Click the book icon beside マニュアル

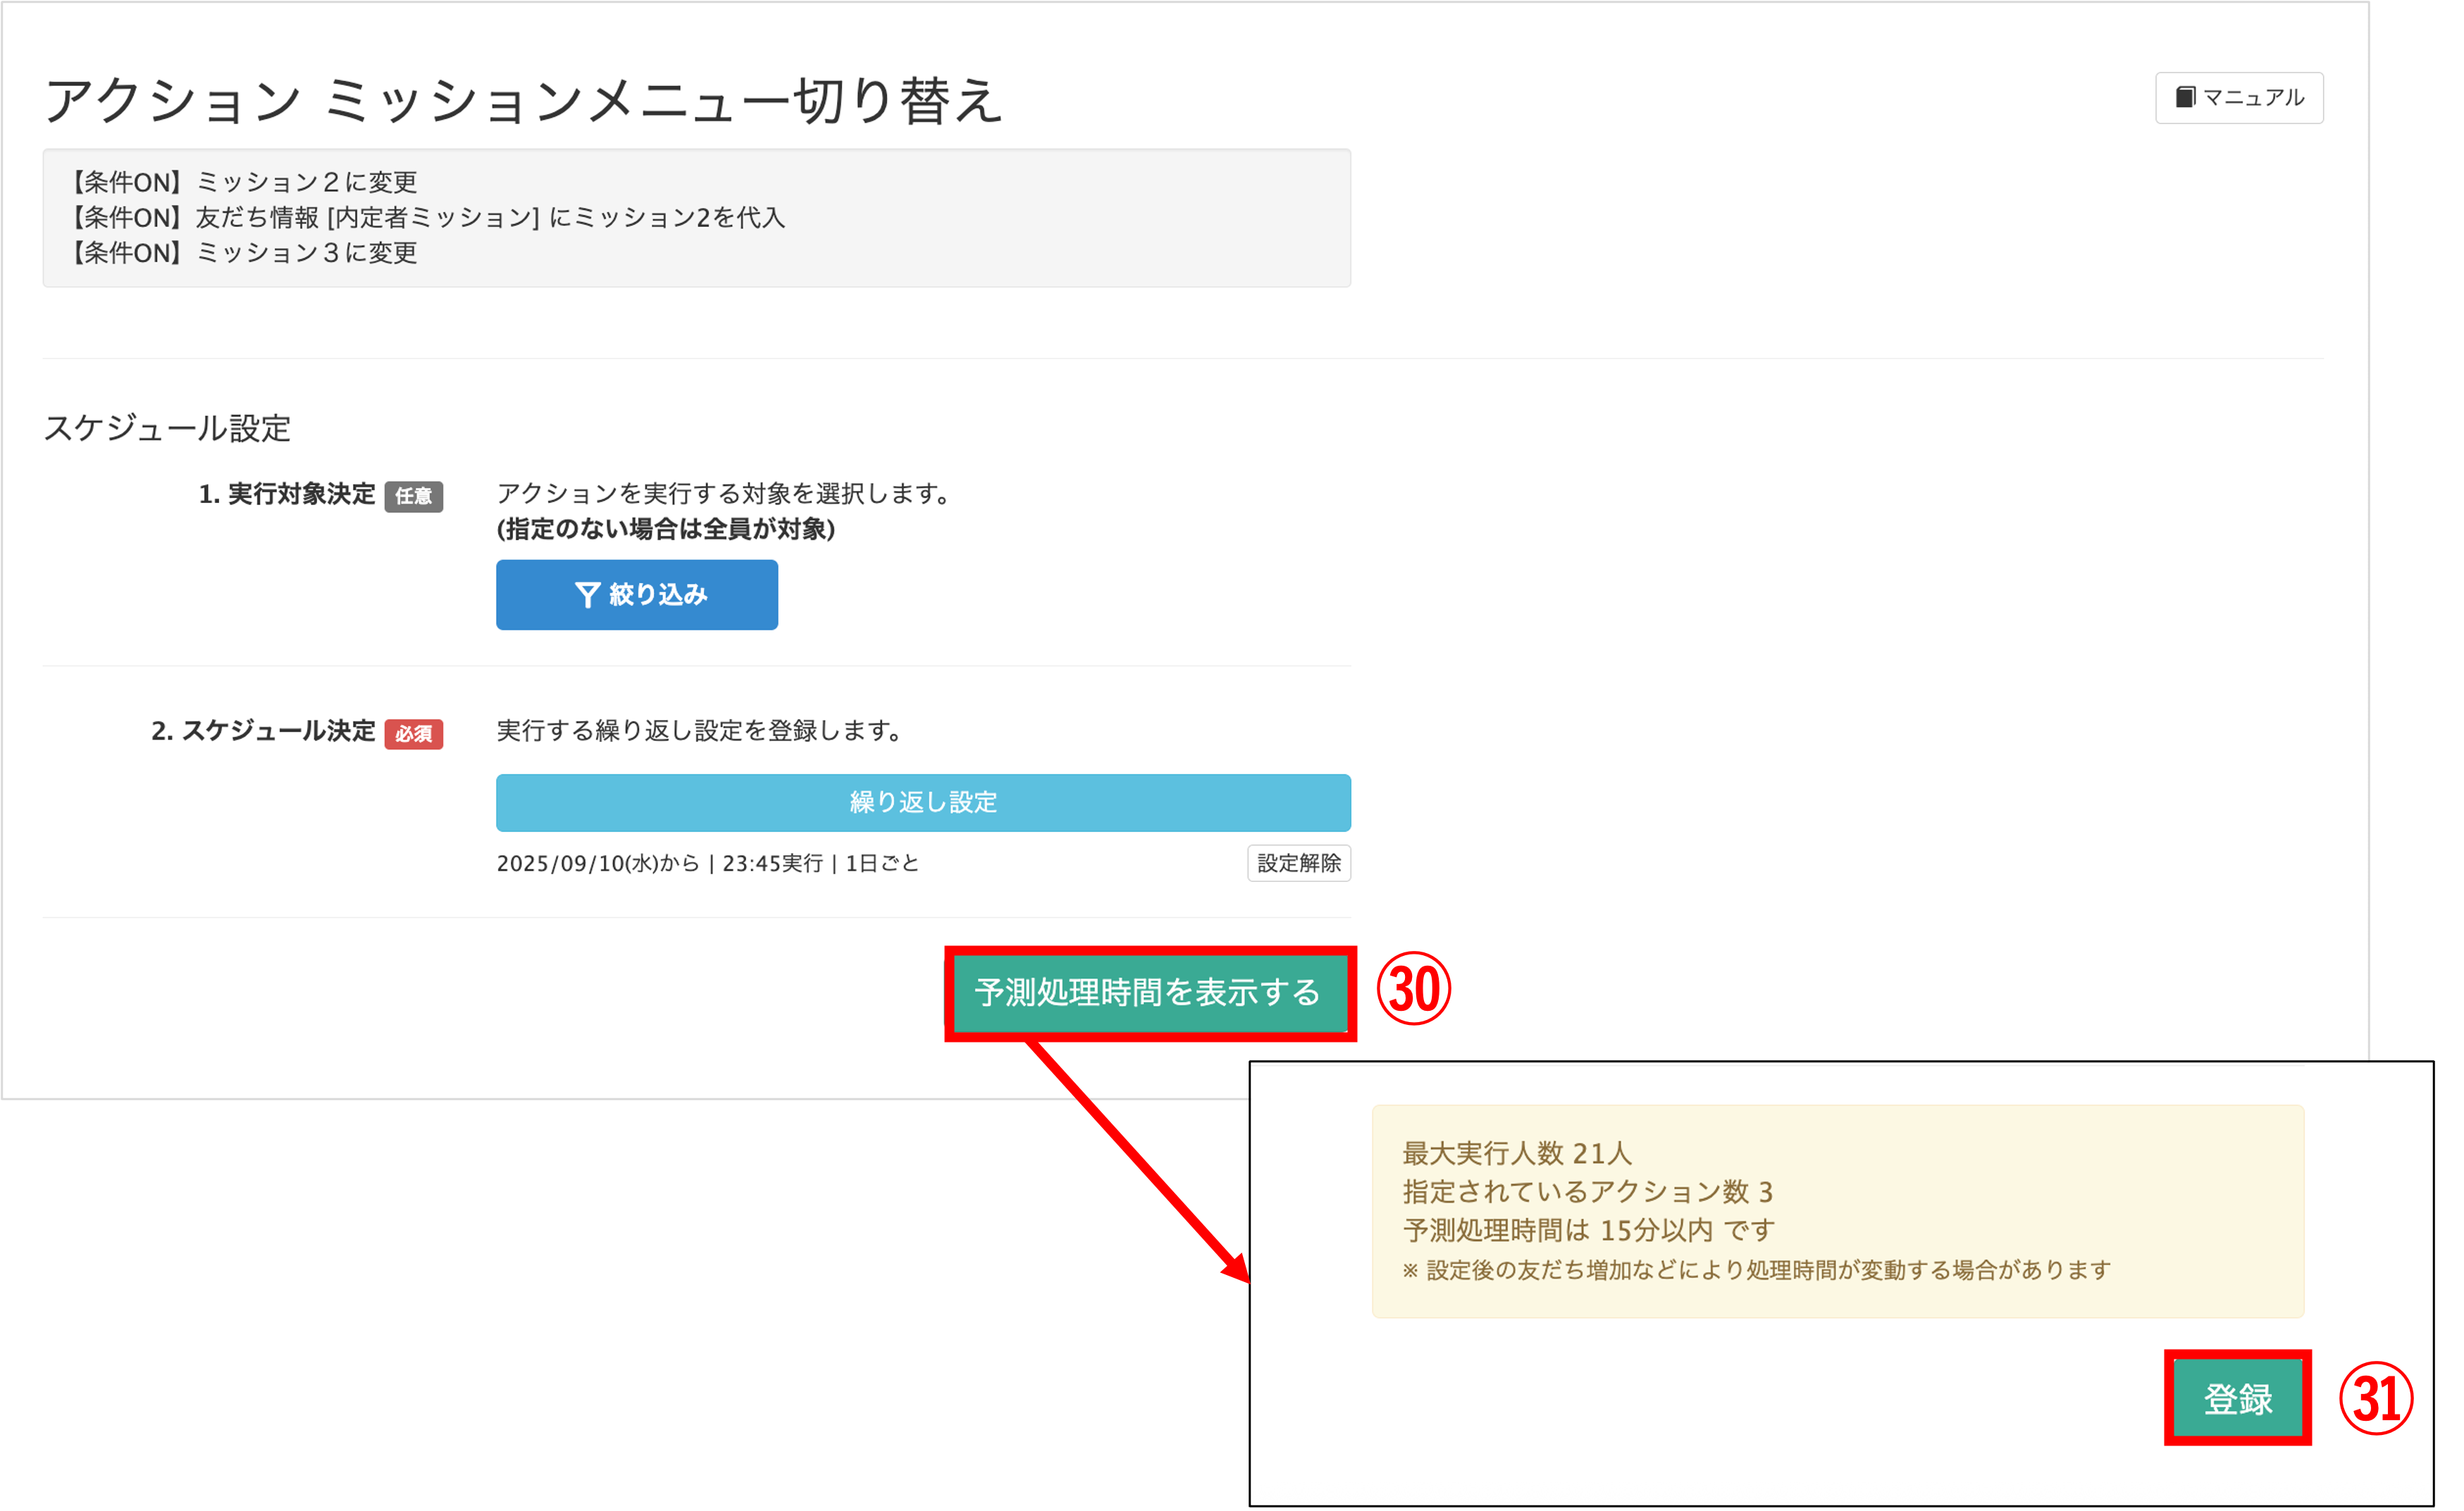(2185, 97)
